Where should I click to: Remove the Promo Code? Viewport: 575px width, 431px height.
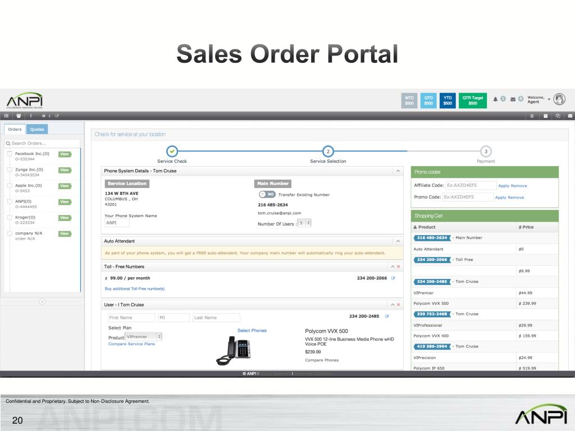click(x=516, y=198)
